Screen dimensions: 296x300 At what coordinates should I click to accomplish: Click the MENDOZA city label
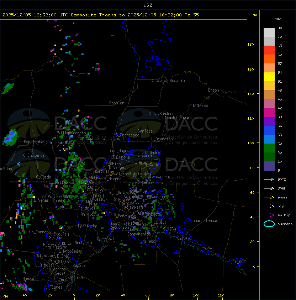click(86, 182)
